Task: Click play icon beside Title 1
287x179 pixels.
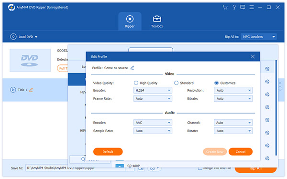Action: coord(13,90)
